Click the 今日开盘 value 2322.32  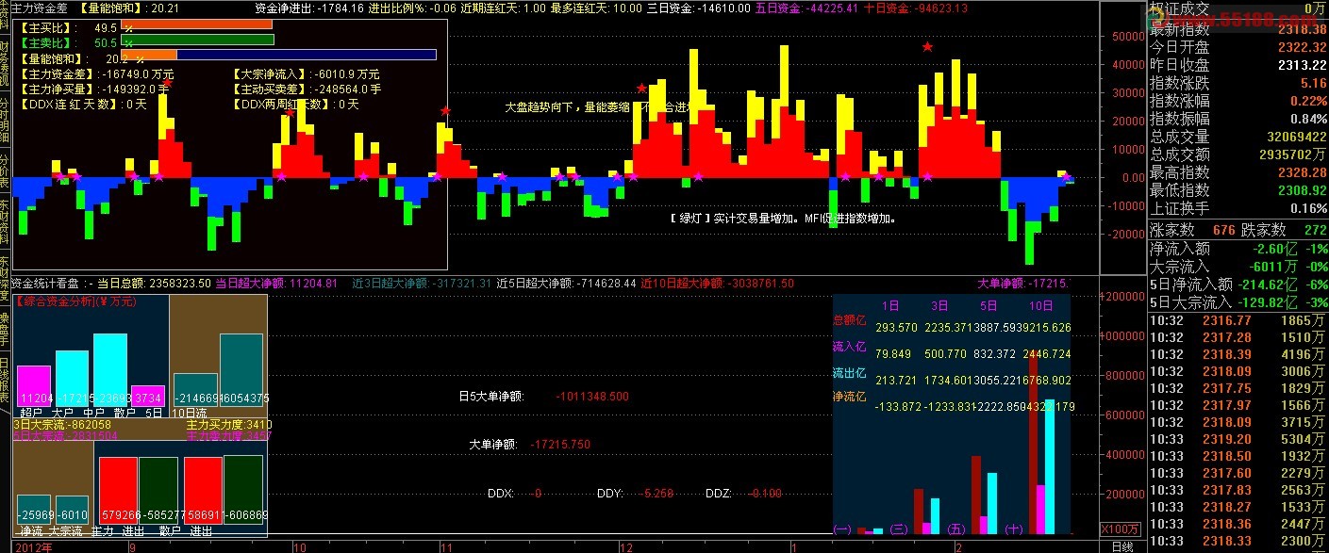(1302, 47)
